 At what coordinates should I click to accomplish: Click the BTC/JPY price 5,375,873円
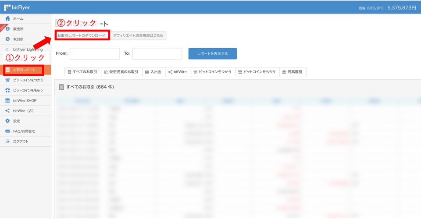coord(402,8)
